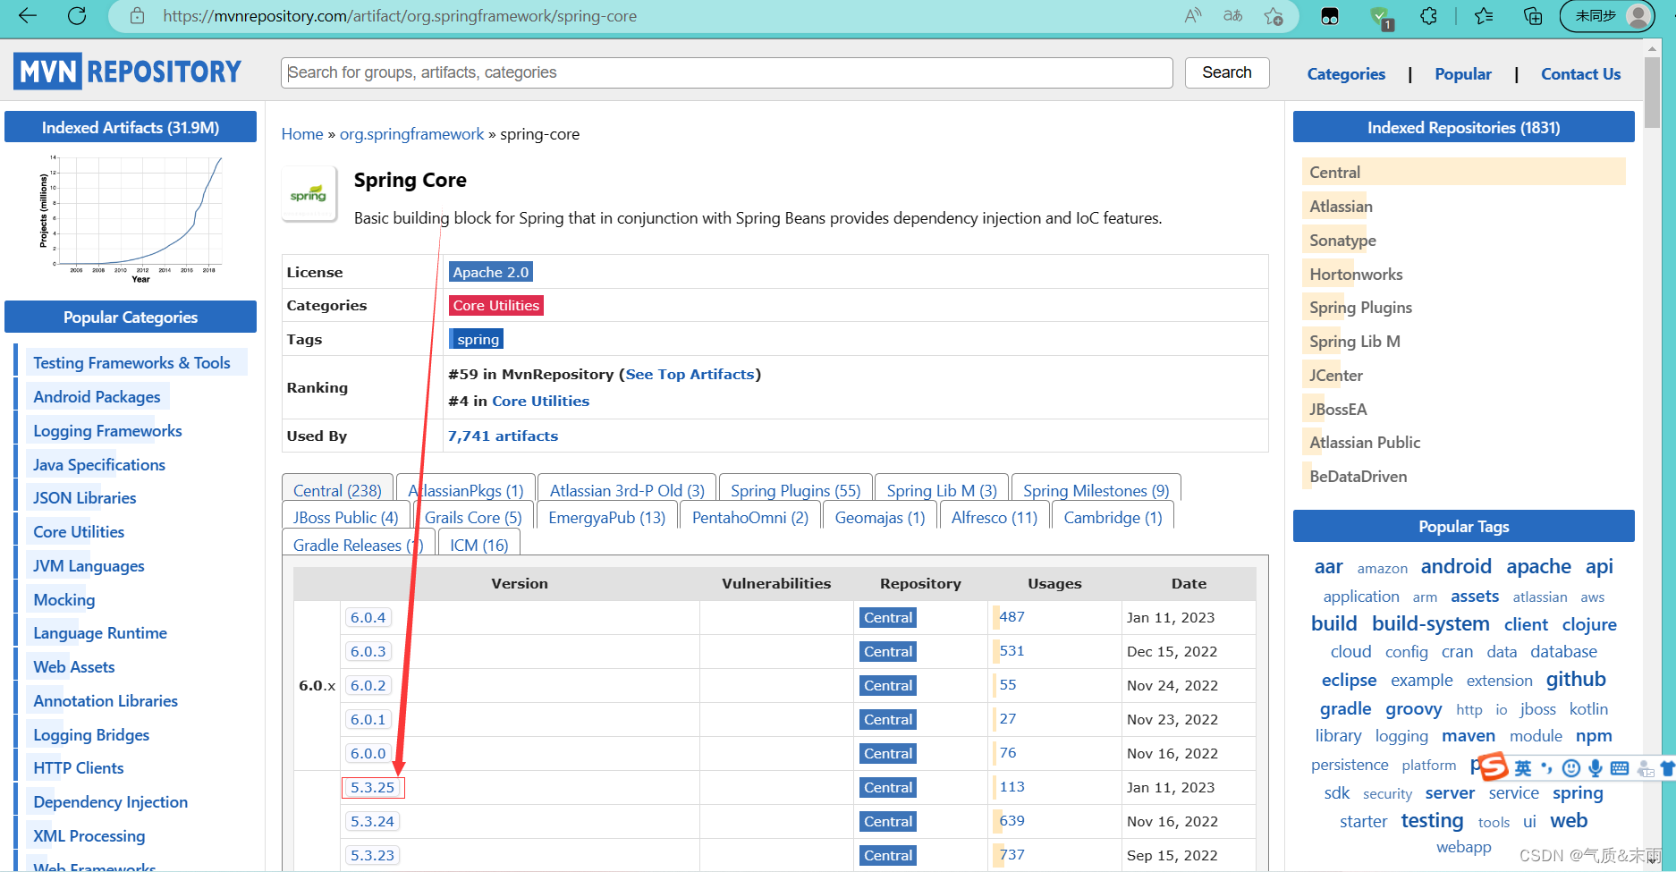Image resolution: width=1676 pixels, height=872 pixels.
Task: Click the Sogou 英 language indicator
Action: click(x=1523, y=767)
